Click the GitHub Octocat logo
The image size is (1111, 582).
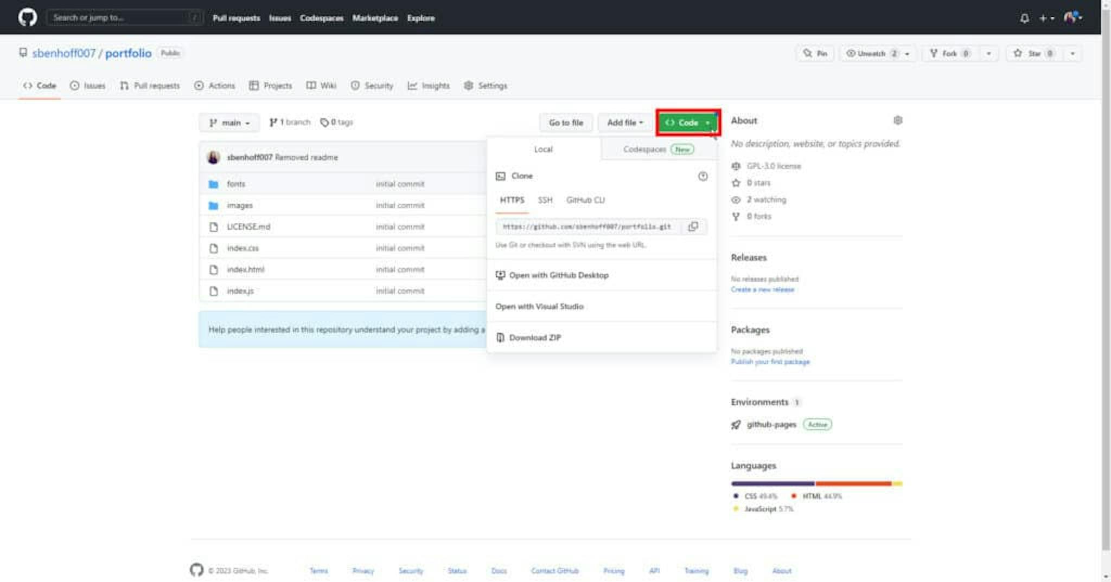[27, 17]
